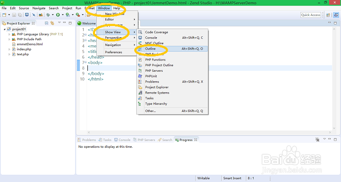Image resolution: width=341 pixels, height=182 pixels.
Task: Minimize the Project Explorer panel
Action: (64, 23)
